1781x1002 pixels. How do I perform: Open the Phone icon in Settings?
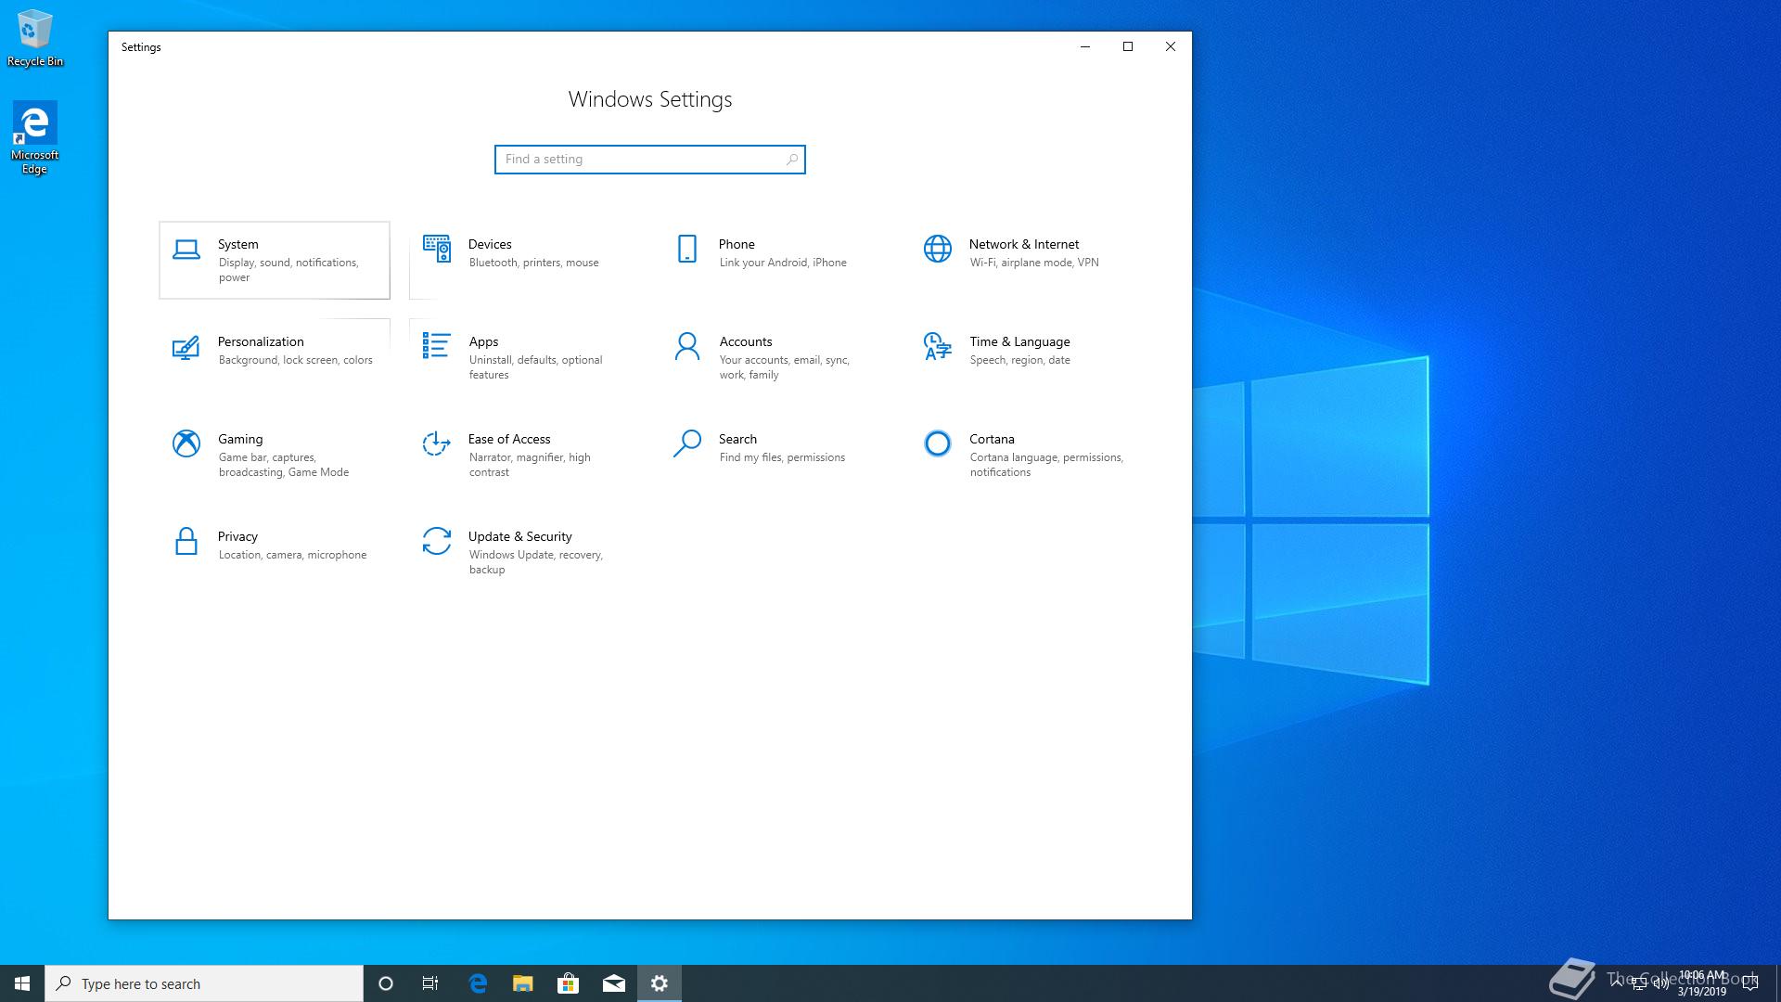(x=687, y=249)
